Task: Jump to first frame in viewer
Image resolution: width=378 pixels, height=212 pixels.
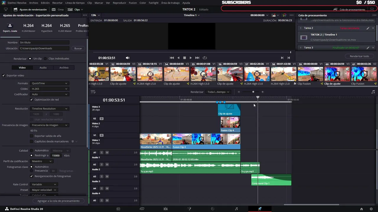Action: (x=172, y=58)
